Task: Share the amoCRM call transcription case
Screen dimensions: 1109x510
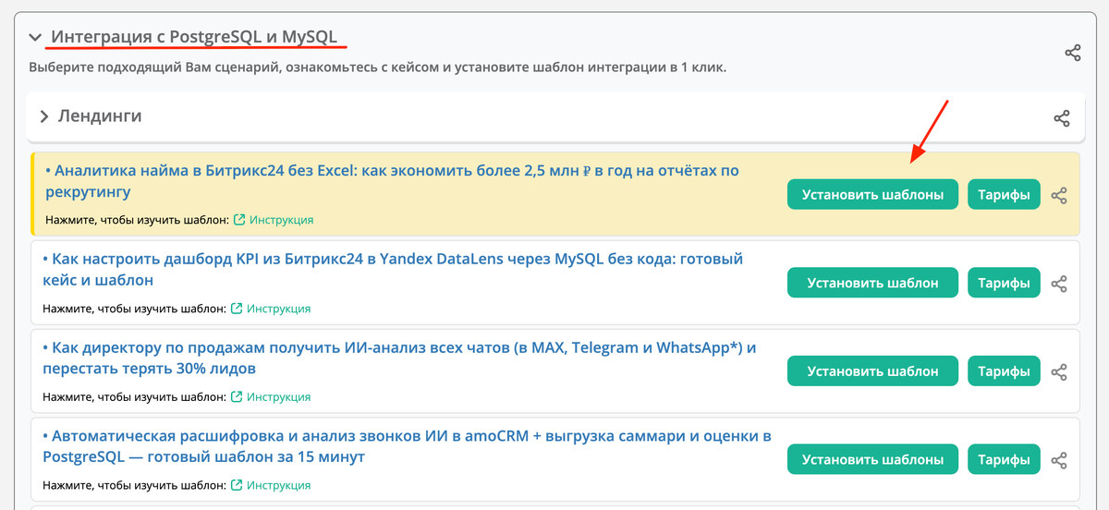Action: [1060, 459]
